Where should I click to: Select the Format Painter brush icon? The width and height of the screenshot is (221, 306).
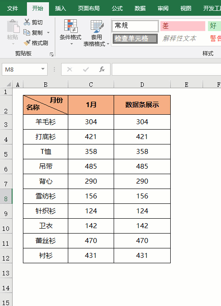[27, 43]
